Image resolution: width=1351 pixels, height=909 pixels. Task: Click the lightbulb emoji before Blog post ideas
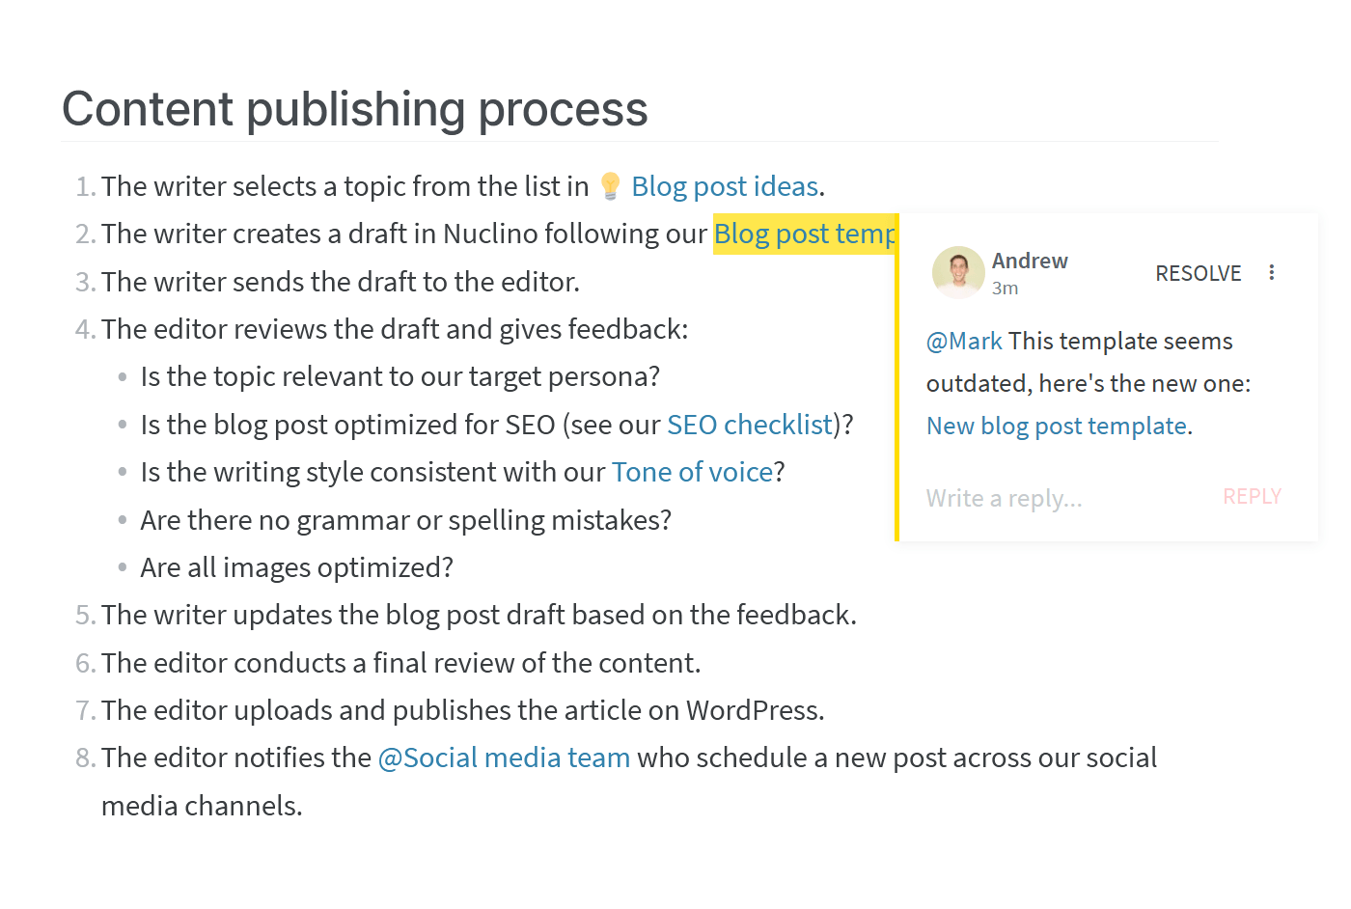610,186
